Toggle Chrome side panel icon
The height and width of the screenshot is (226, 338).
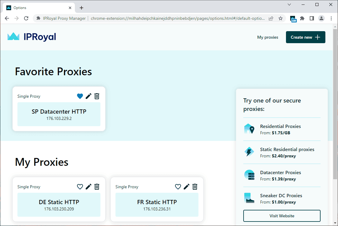[312, 18]
